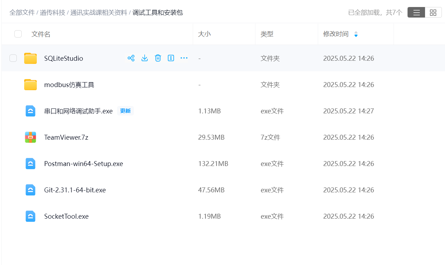The width and height of the screenshot is (445, 265).
Task: Select file name TeamViewer.7z
Action: [66, 137]
